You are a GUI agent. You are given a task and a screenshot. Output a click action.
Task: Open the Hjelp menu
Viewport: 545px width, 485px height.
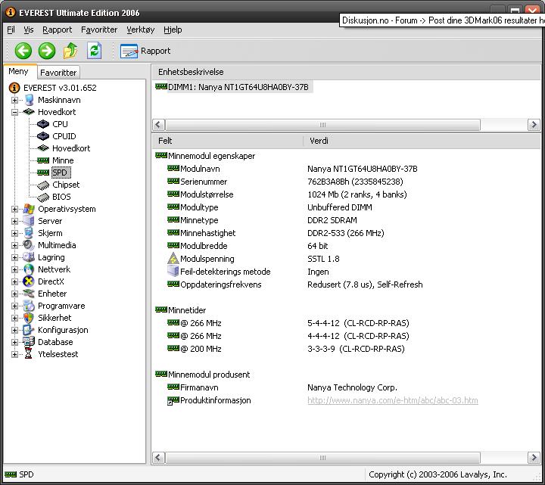[x=173, y=30]
